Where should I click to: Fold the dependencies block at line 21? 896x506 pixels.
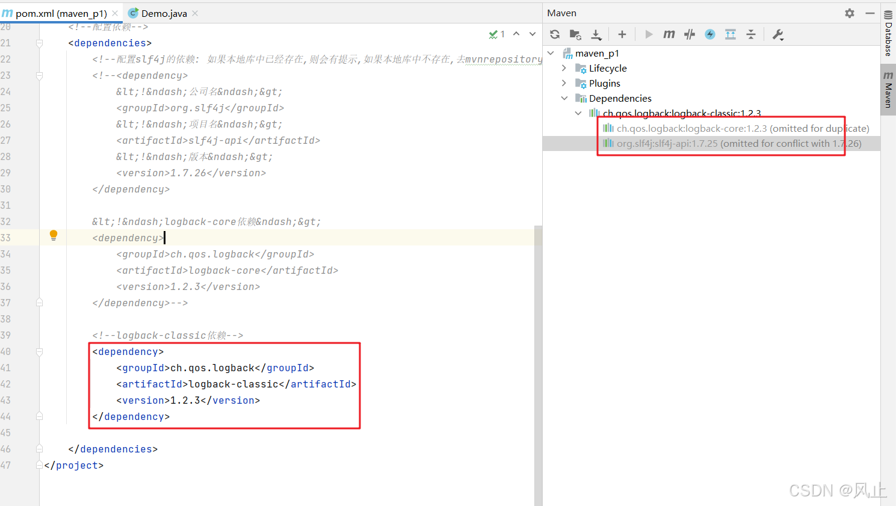click(x=39, y=43)
